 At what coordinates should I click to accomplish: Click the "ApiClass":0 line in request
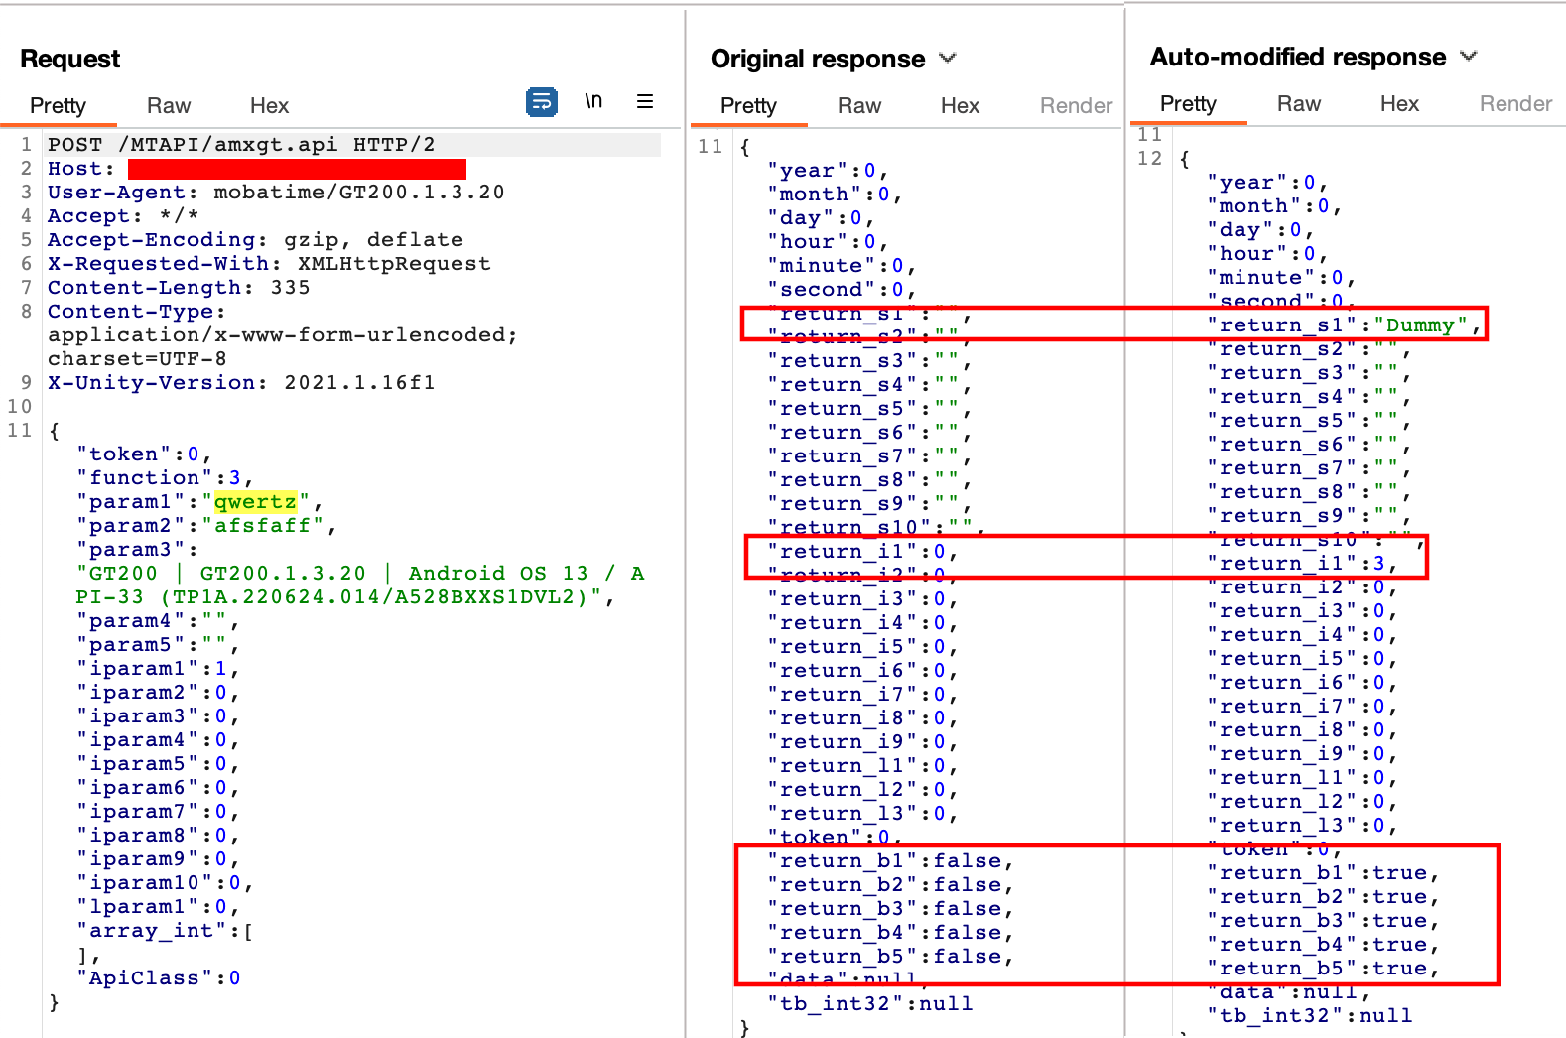159,978
